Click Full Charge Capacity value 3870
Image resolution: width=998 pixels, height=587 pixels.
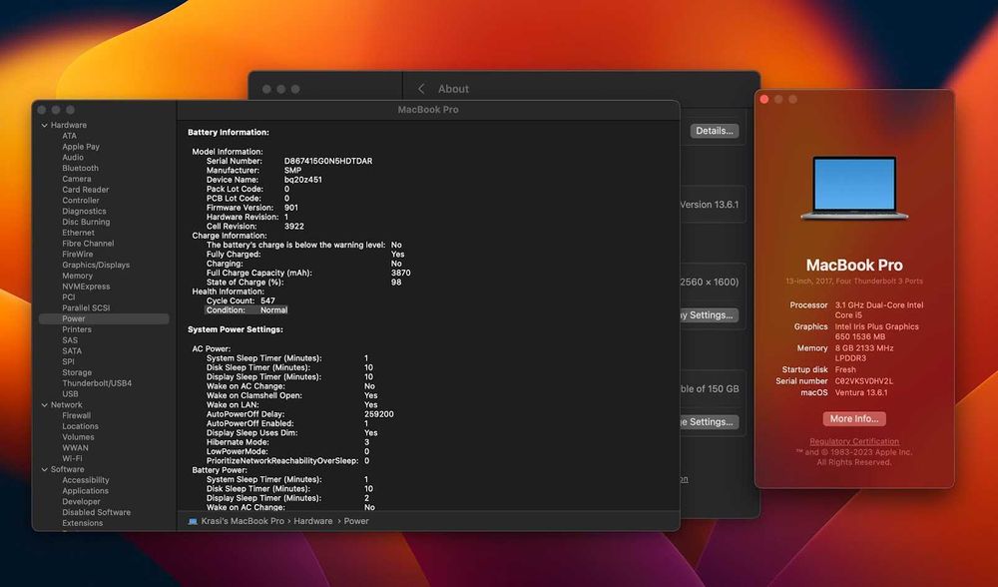(401, 273)
